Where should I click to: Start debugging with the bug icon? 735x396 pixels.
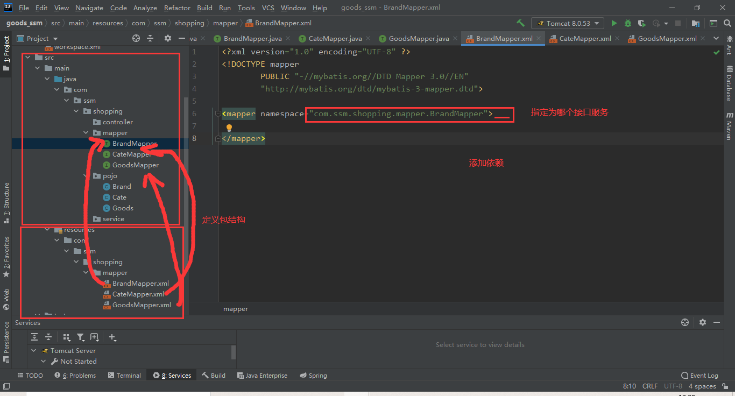[628, 23]
